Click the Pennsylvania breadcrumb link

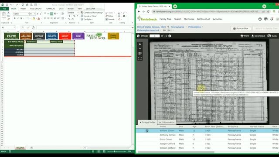click(x=177, y=27)
